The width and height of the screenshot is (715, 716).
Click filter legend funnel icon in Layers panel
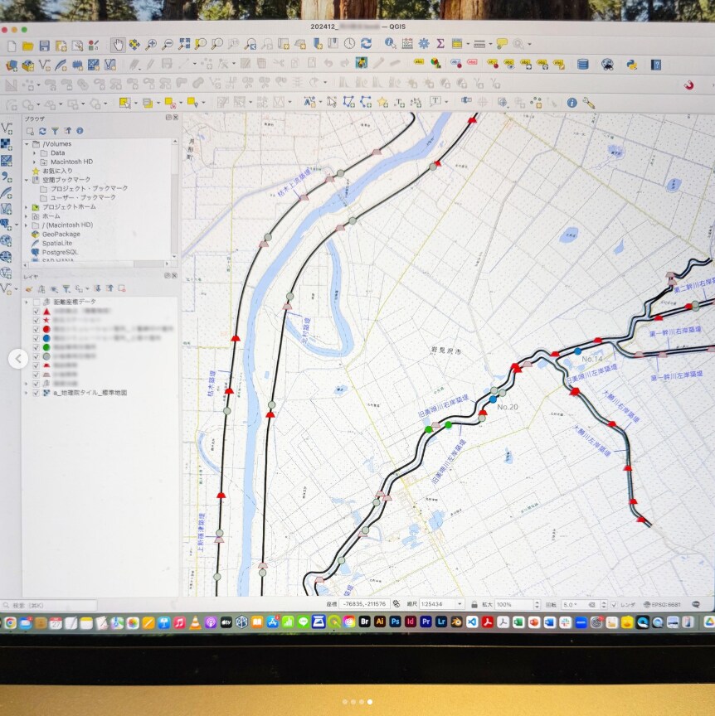click(66, 289)
